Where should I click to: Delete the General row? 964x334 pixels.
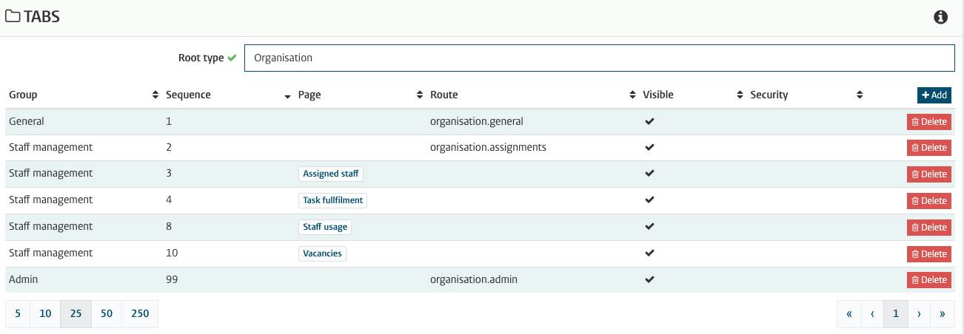point(929,122)
